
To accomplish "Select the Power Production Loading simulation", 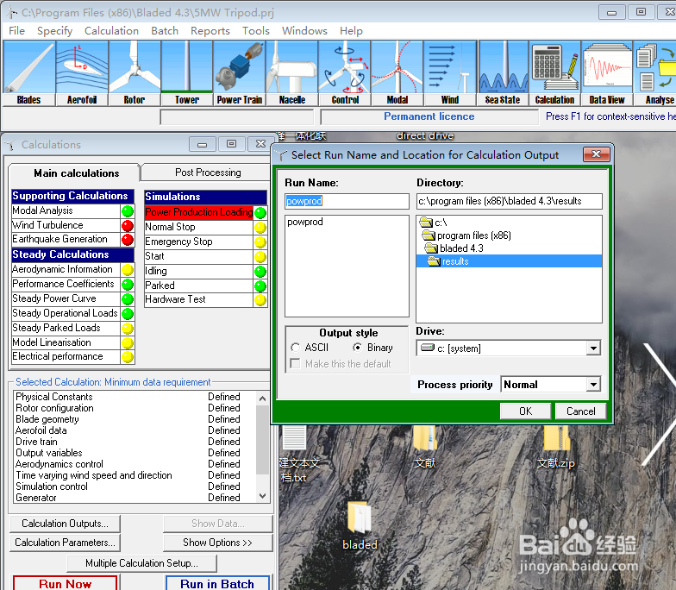I will point(198,212).
